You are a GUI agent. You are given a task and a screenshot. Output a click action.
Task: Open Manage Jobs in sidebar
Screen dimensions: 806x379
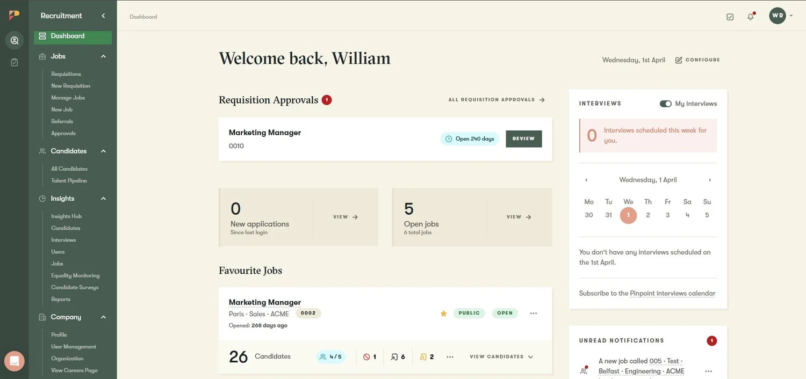click(x=68, y=98)
